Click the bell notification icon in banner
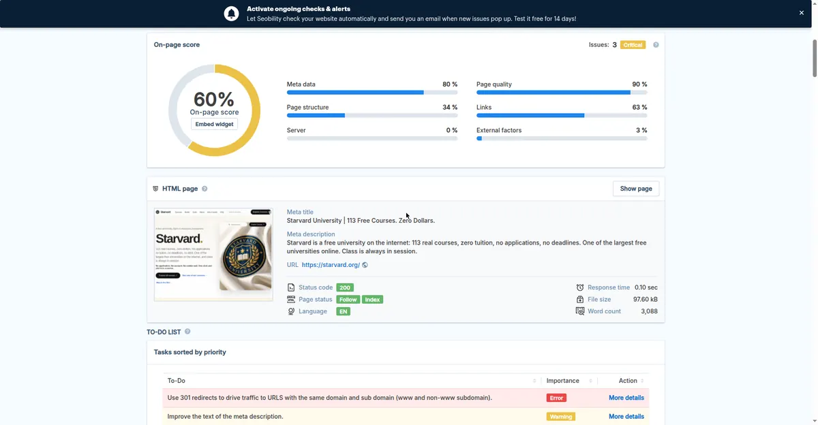Viewport: 818px width, 425px height. pyautogui.click(x=232, y=14)
